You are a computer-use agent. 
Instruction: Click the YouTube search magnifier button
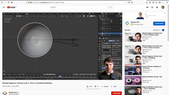click(111, 7)
